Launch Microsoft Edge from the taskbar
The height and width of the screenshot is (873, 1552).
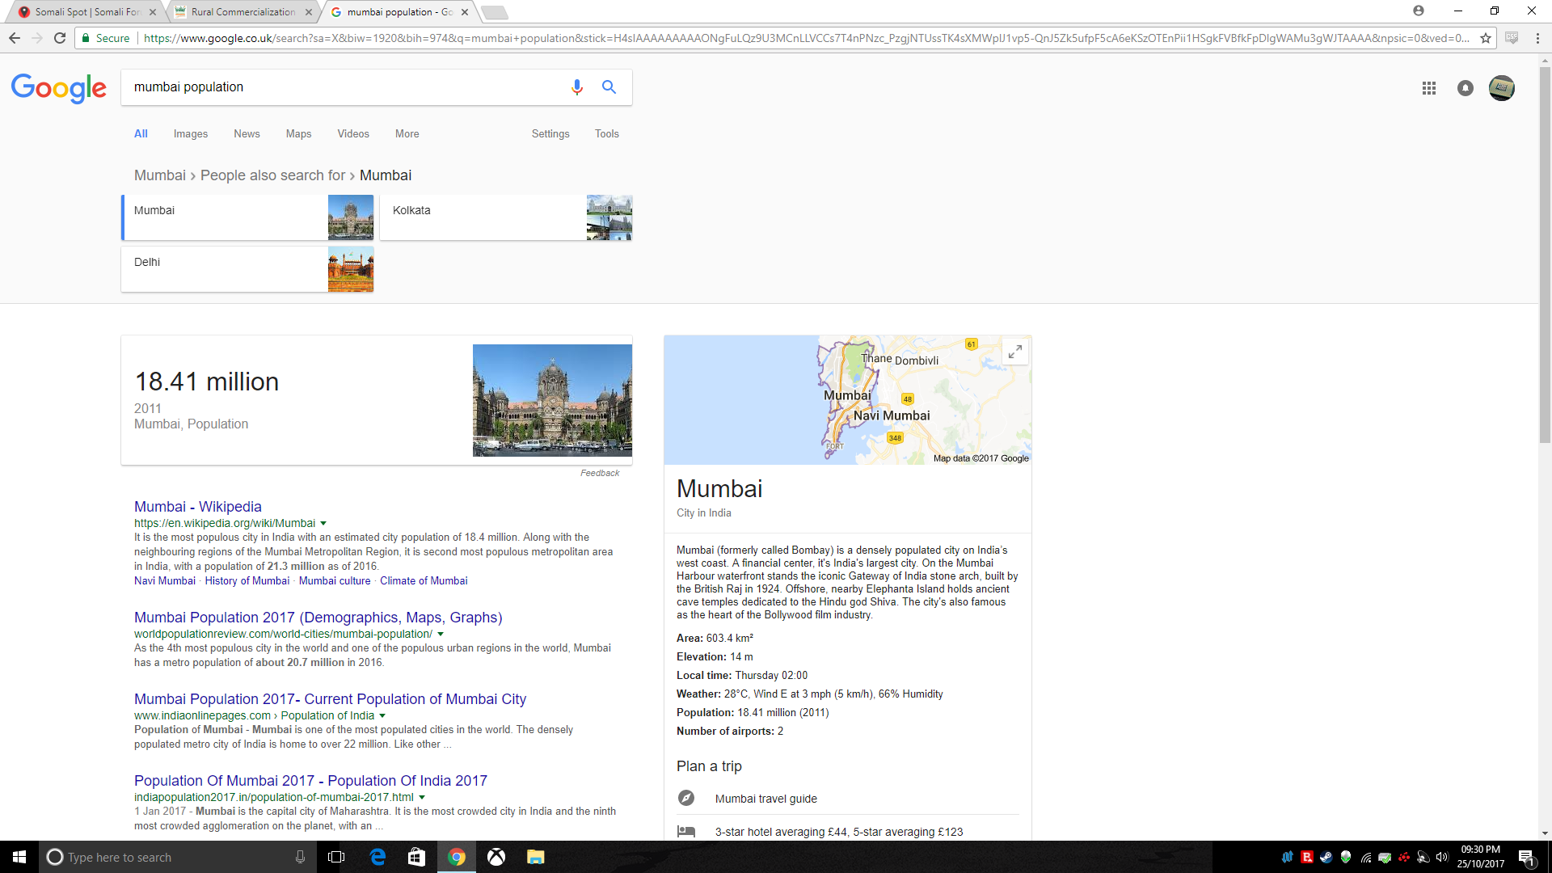[377, 857]
